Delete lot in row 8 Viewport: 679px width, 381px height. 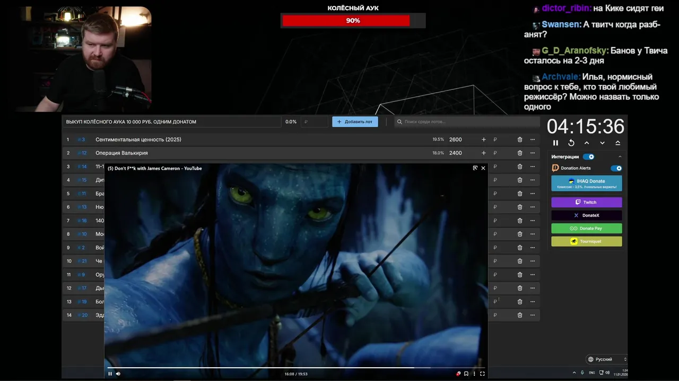(520, 234)
